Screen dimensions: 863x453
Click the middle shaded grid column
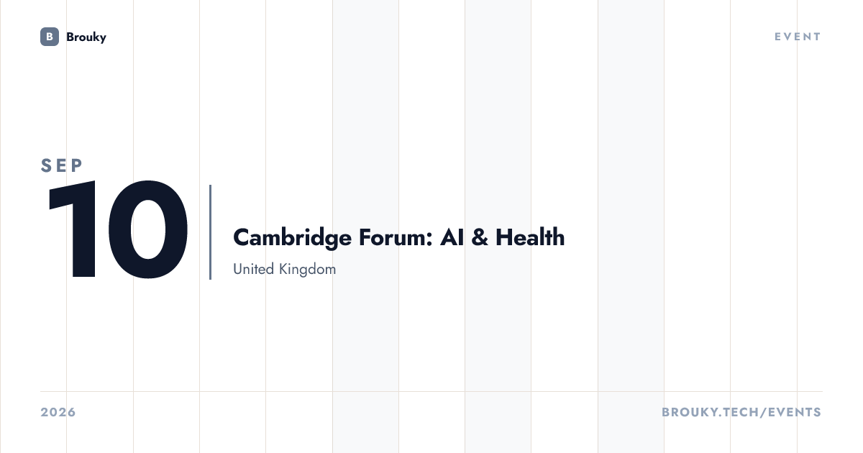[x=498, y=226]
